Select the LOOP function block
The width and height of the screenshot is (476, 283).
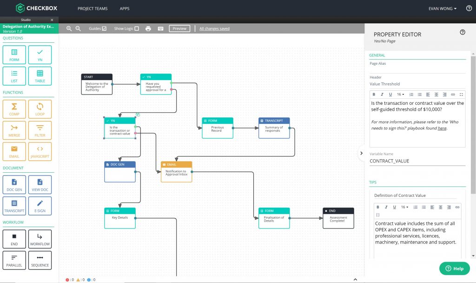click(x=40, y=109)
